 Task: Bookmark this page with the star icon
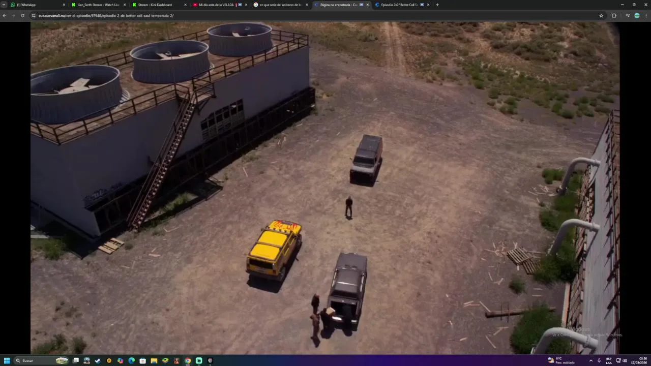601,15
